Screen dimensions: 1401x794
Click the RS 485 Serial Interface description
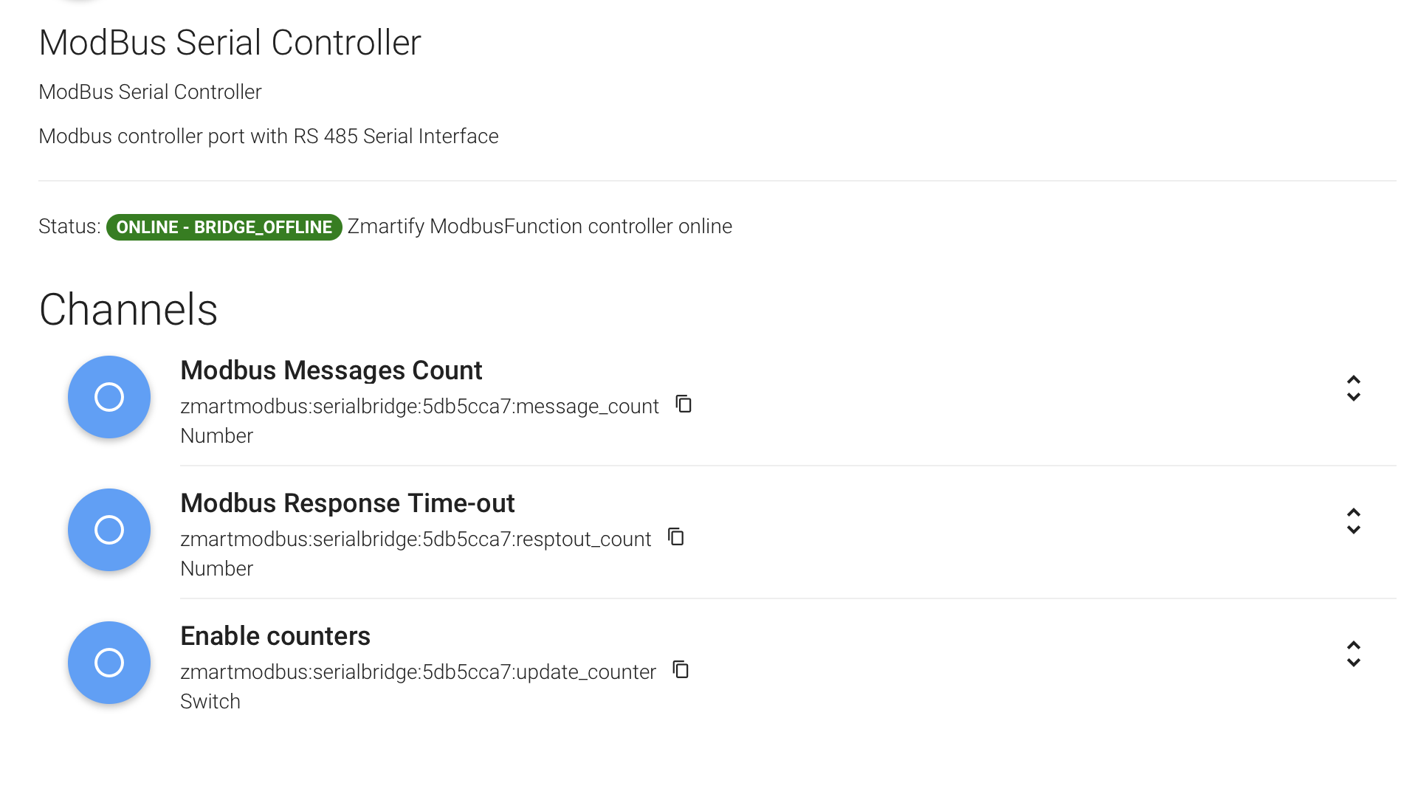[x=269, y=137]
